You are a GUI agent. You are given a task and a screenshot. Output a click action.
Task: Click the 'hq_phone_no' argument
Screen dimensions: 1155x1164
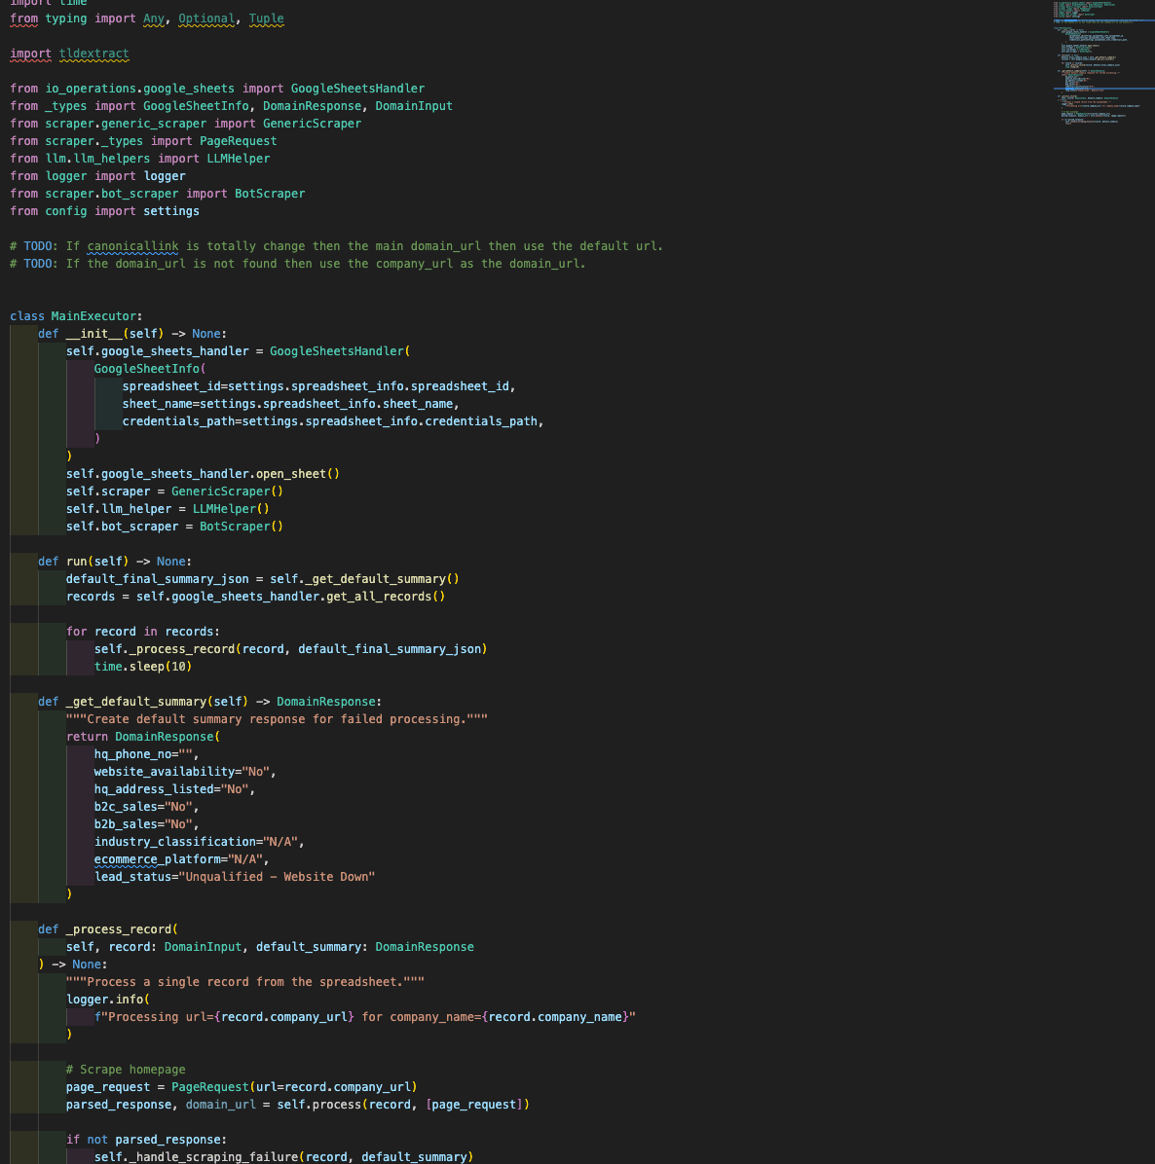pyautogui.click(x=133, y=754)
